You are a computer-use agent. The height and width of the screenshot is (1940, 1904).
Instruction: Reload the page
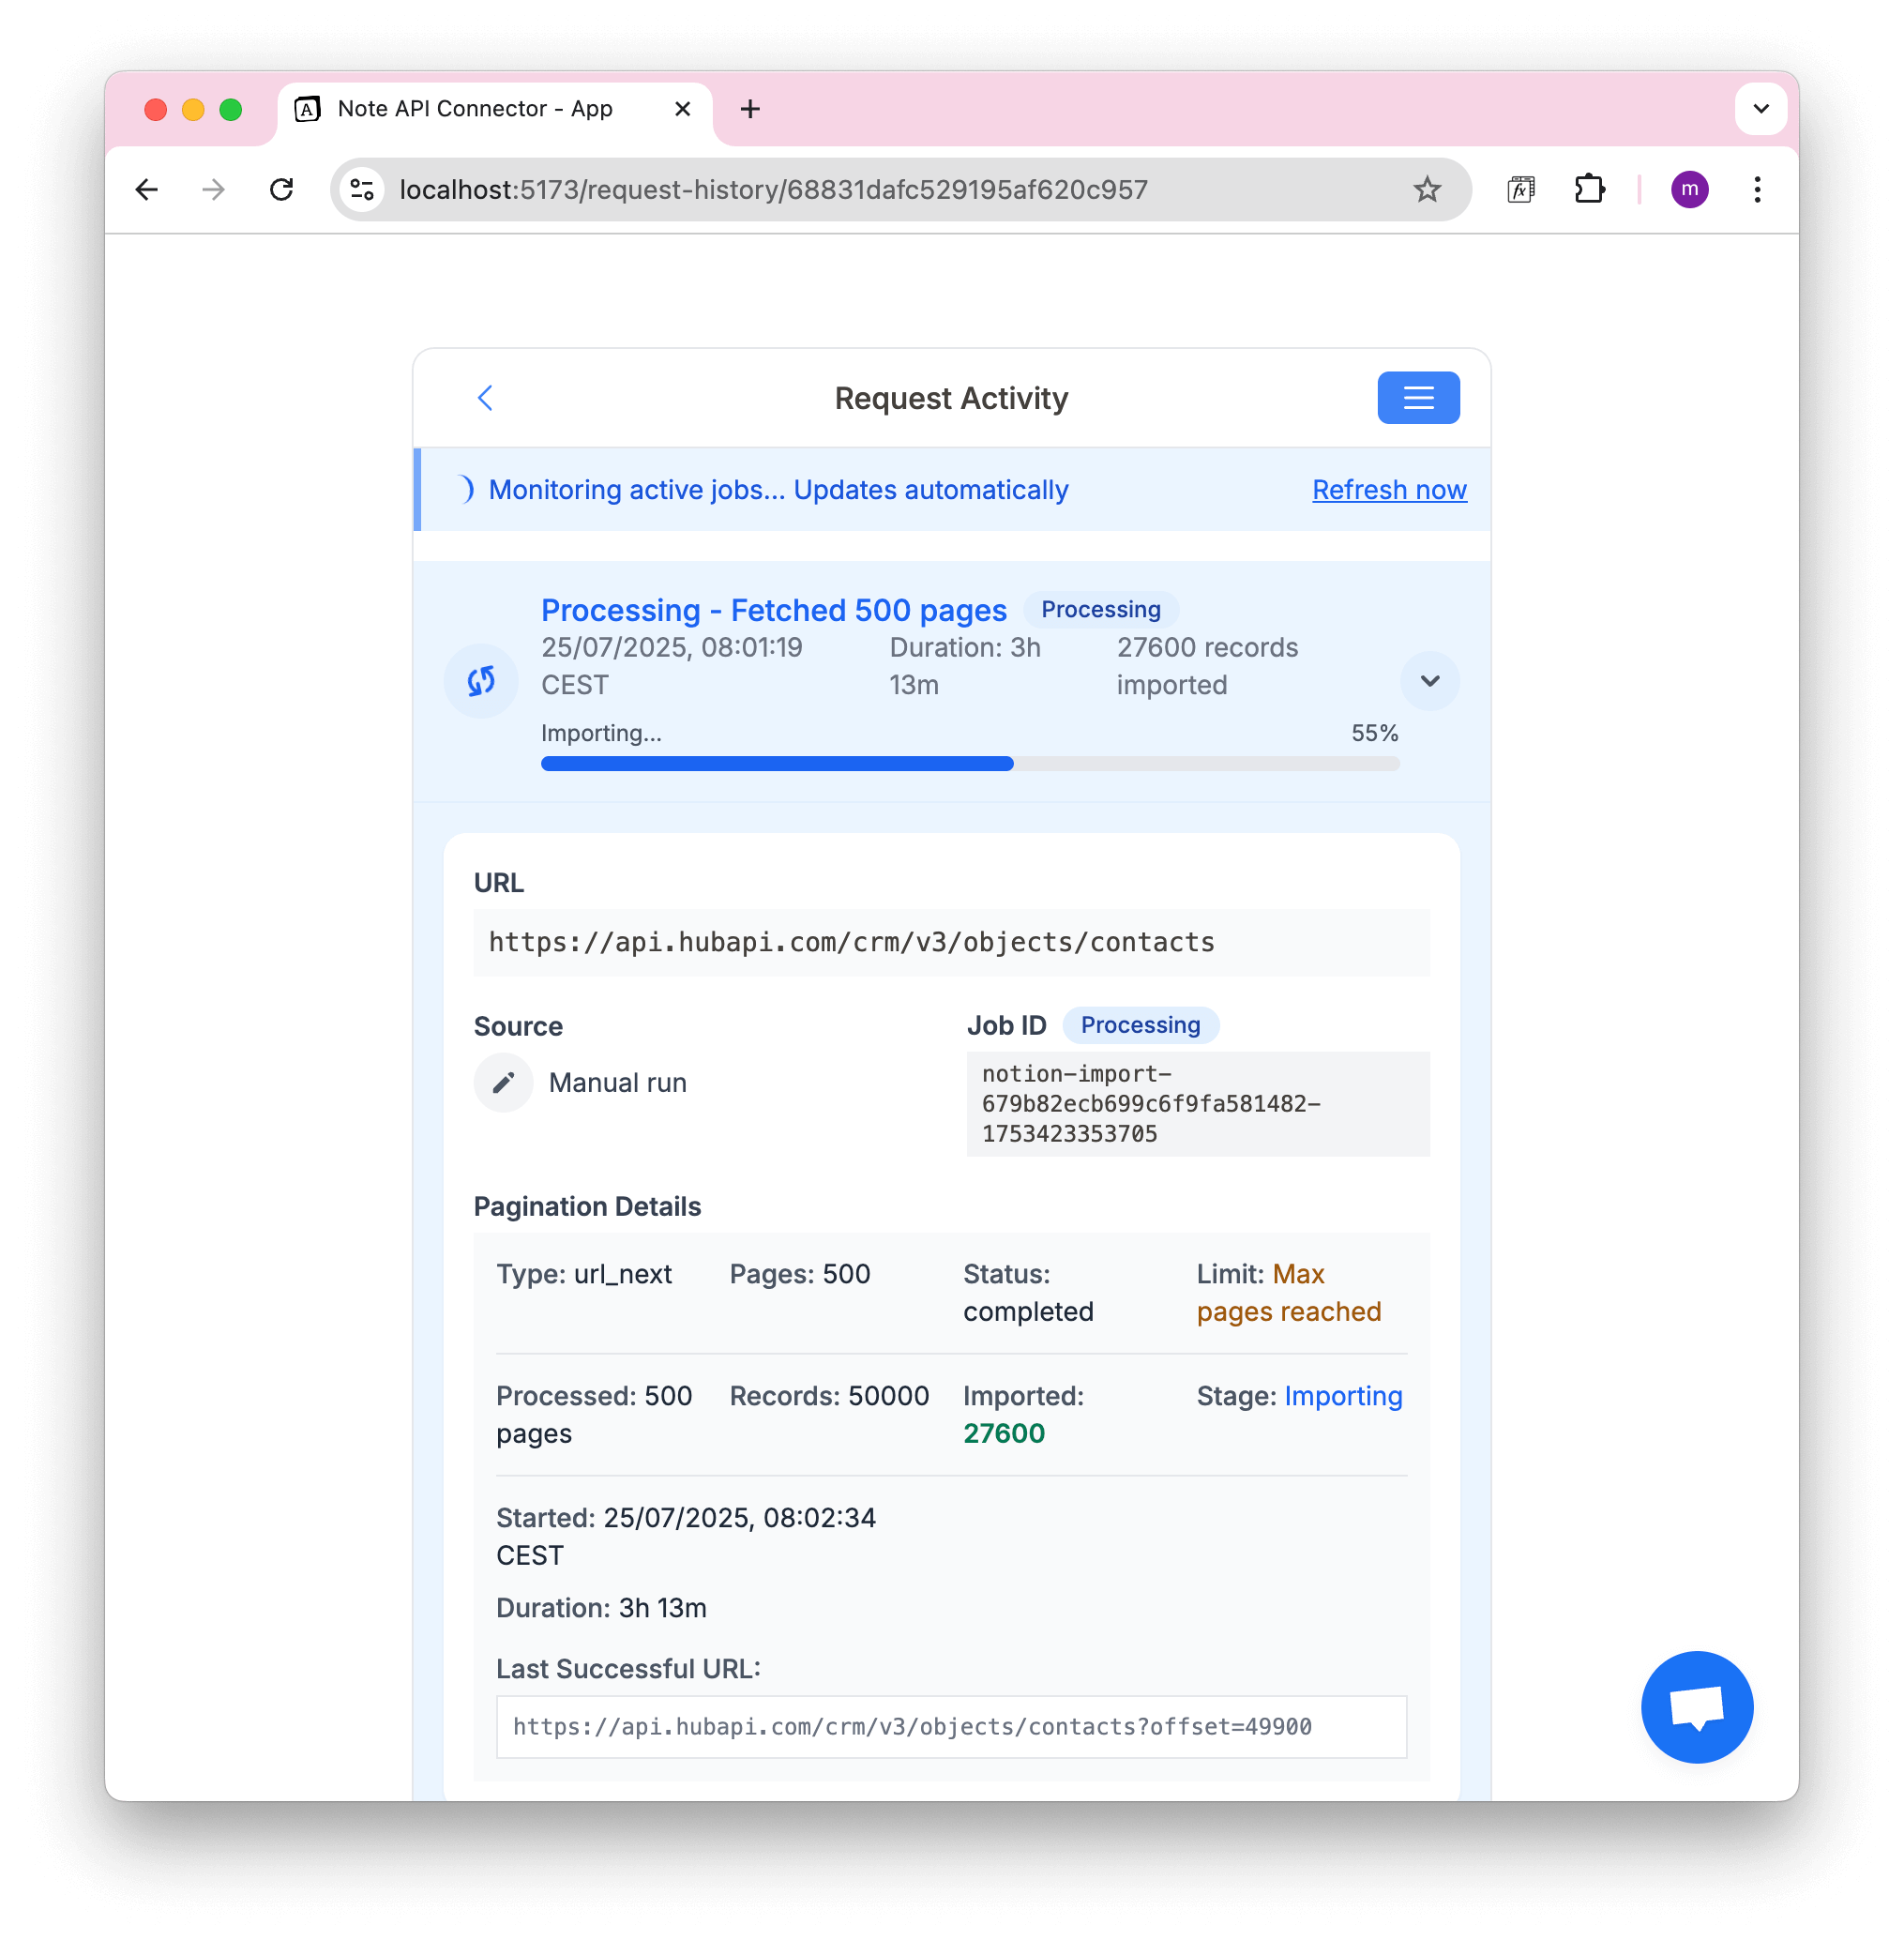[x=282, y=189]
